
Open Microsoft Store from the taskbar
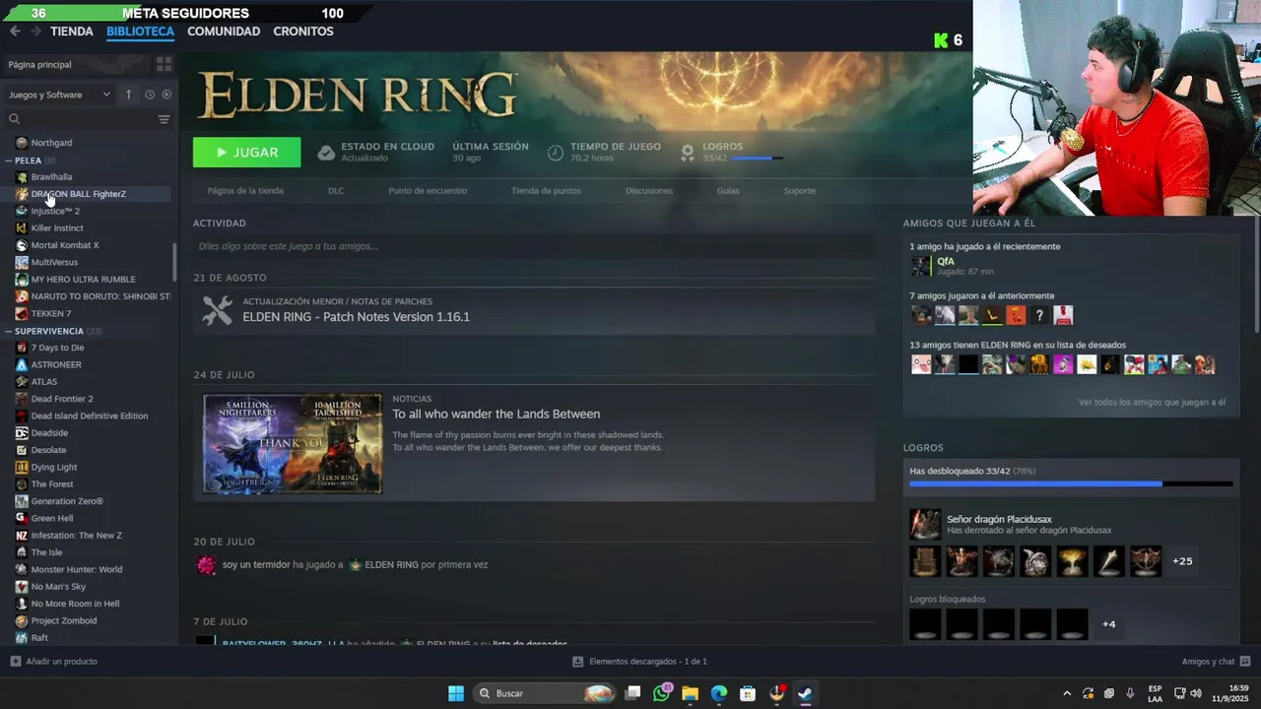point(748,693)
